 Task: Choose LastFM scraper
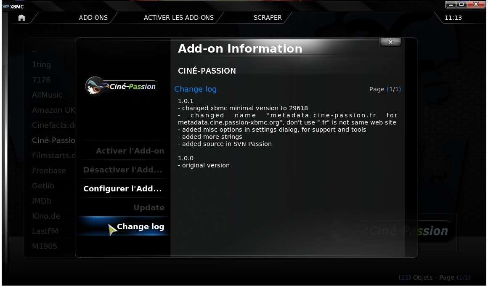(x=45, y=231)
